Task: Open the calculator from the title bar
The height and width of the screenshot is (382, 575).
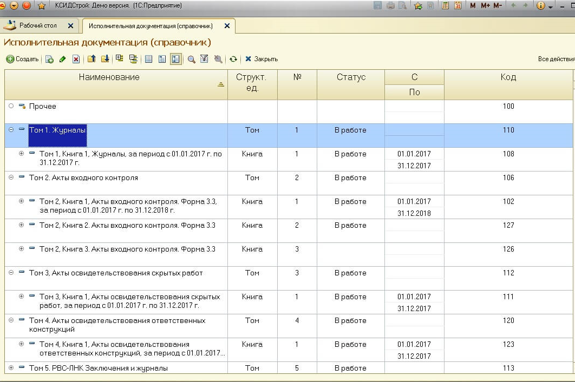Action: point(446,6)
